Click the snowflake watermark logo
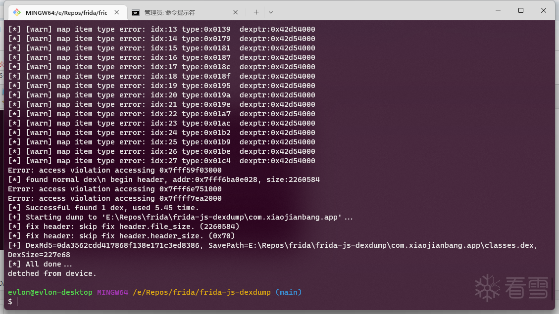Viewport: 559px width, 314px height. (488, 287)
